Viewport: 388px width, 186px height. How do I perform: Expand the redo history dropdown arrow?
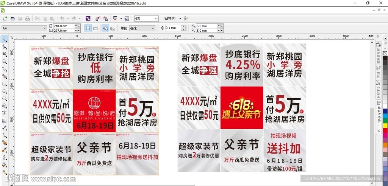[x=80, y=19]
